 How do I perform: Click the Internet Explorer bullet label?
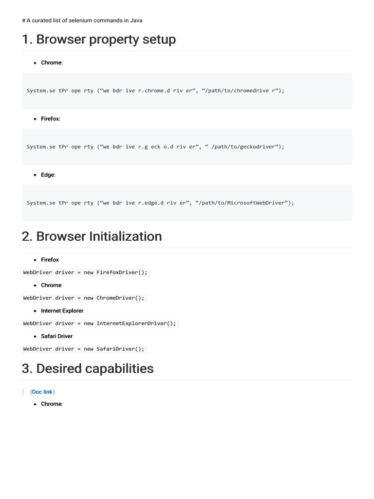click(x=62, y=310)
